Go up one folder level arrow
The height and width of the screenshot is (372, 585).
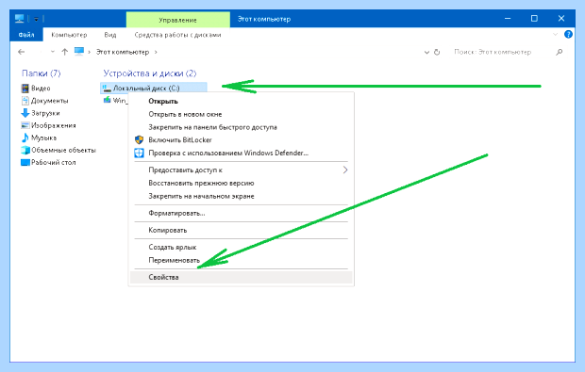(64, 52)
